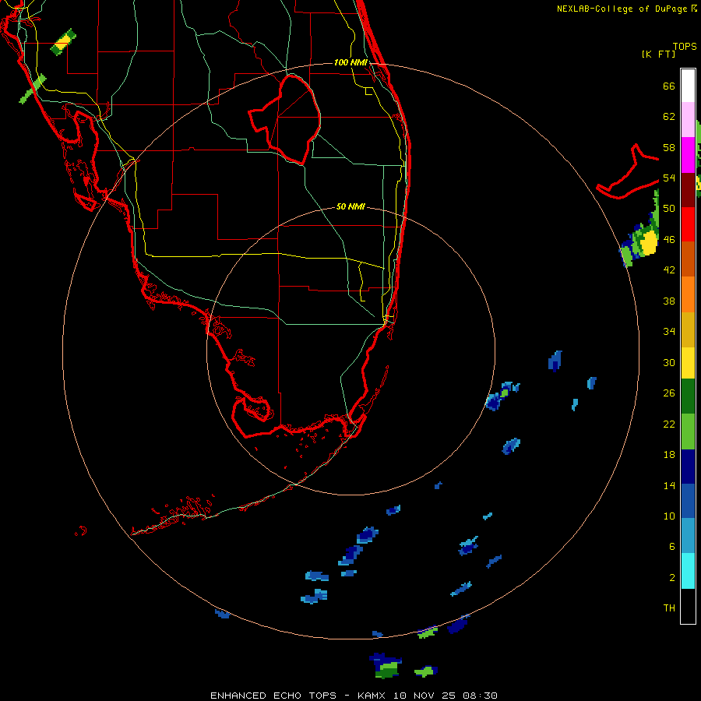Click the white 66 kft swatch in legend

click(688, 86)
